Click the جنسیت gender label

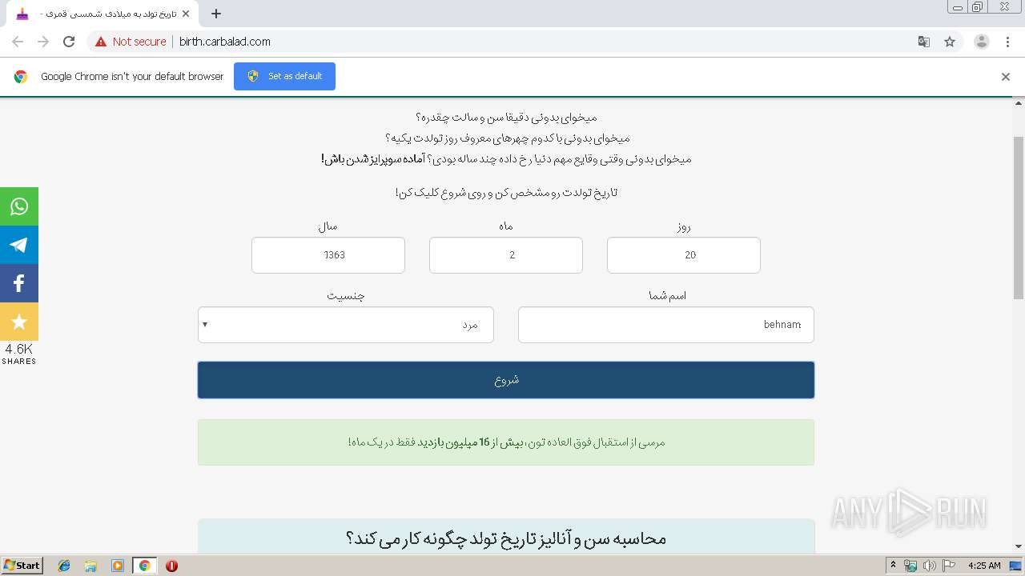[x=346, y=296]
